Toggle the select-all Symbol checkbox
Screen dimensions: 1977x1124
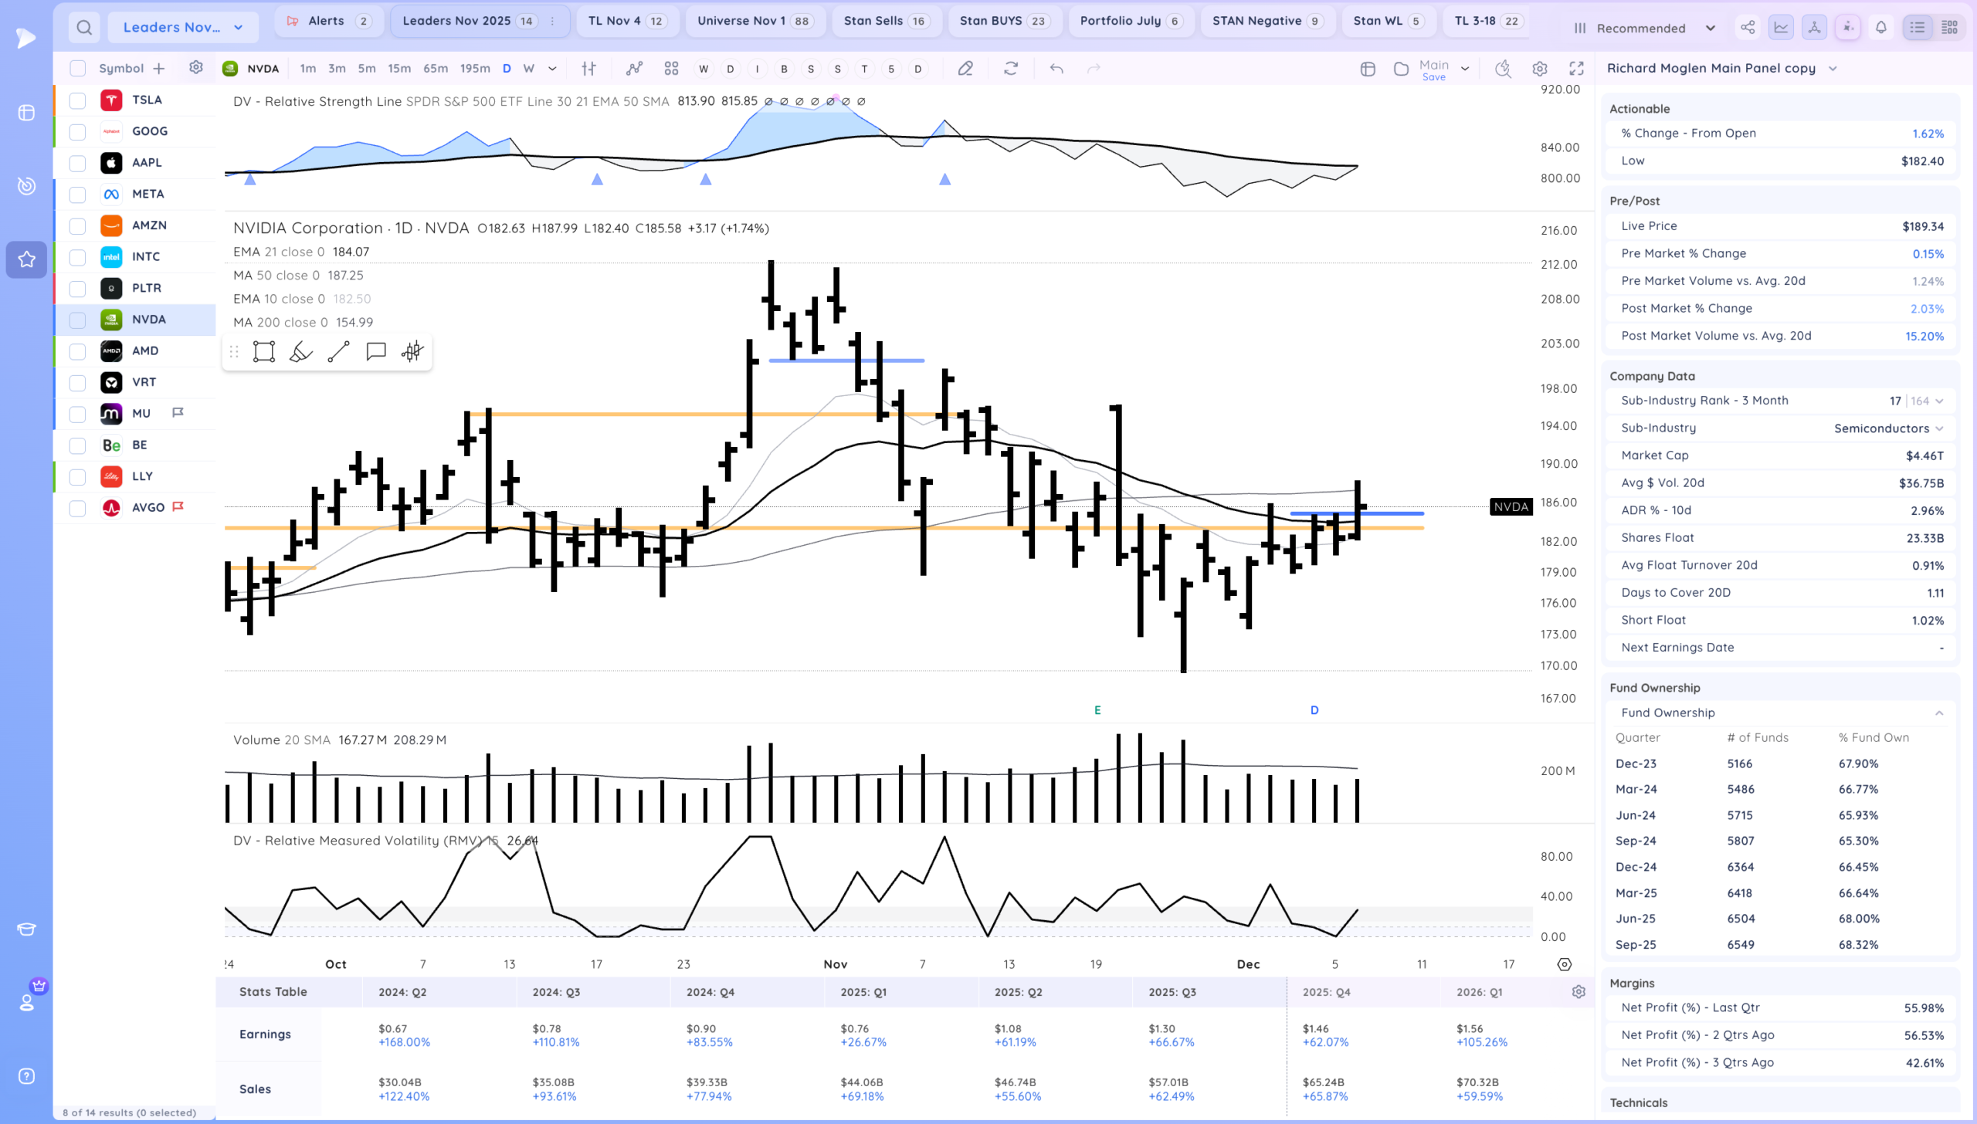click(x=77, y=69)
